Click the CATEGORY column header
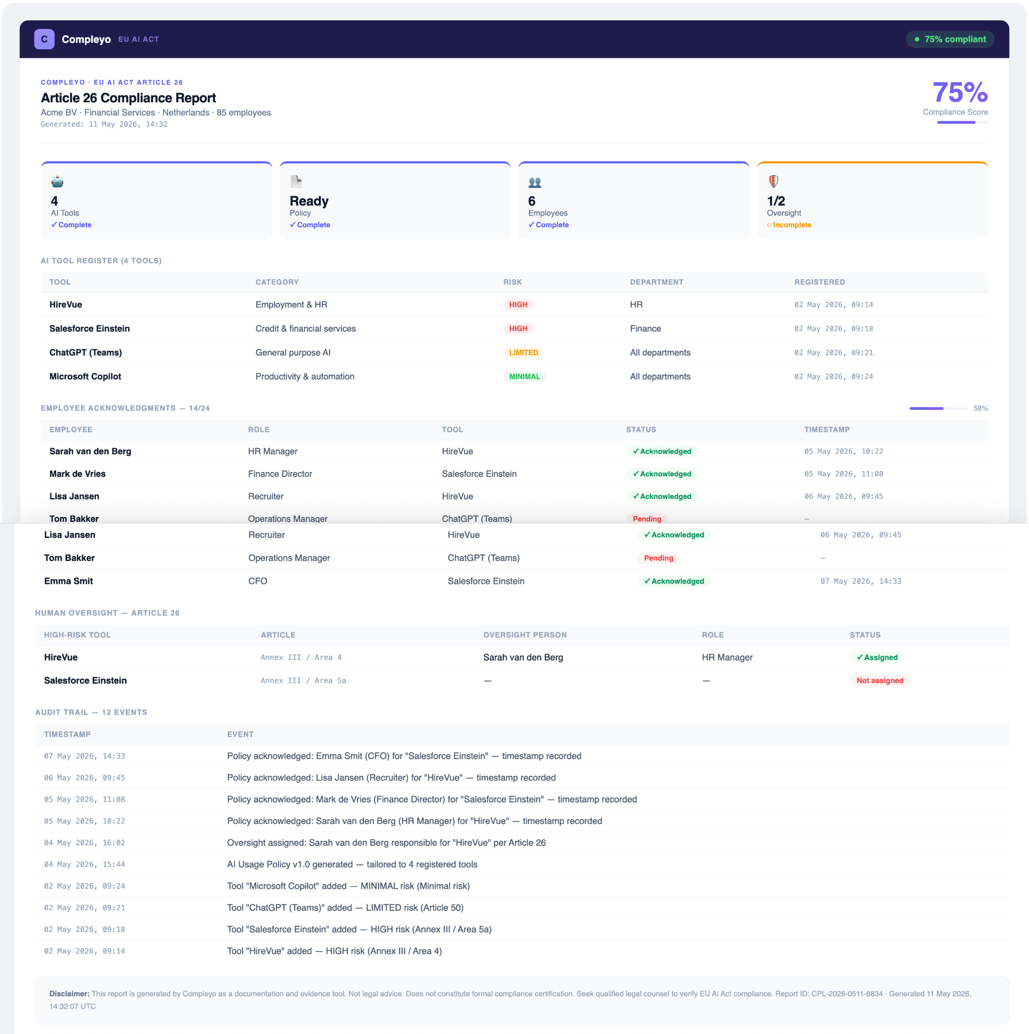Image resolution: width=1029 pixels, height=1034 pixels. coord(277,282)
